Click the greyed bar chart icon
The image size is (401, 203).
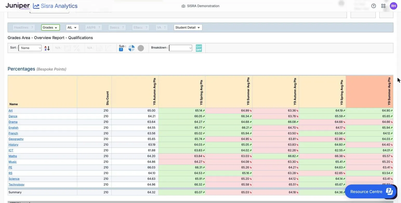[x=99, y=48]
